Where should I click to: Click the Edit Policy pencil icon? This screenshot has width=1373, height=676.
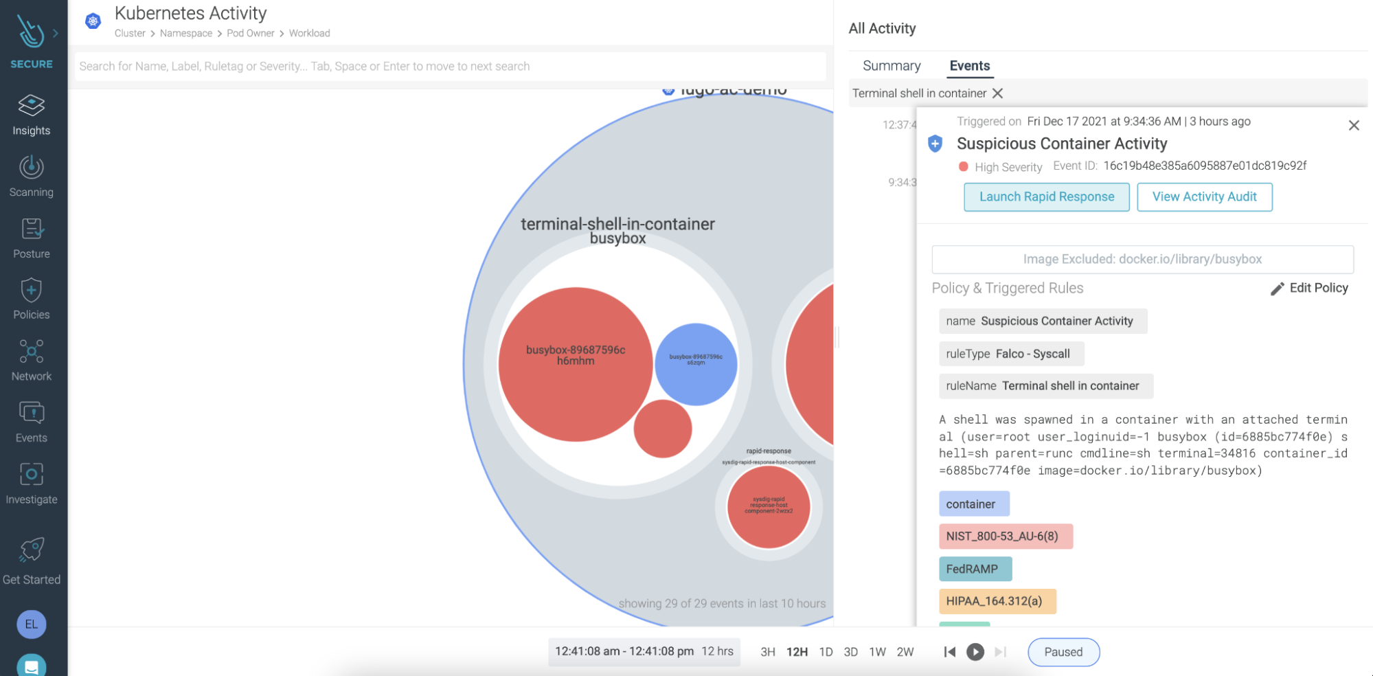(x=1277, y=288)
